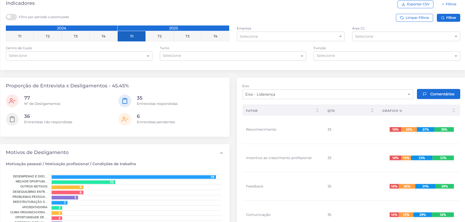Viewport: 465px width, 222px height.
Task: Click the DESEQUILÍBRIO ENTR... red bar
Action: pos(67,193)
